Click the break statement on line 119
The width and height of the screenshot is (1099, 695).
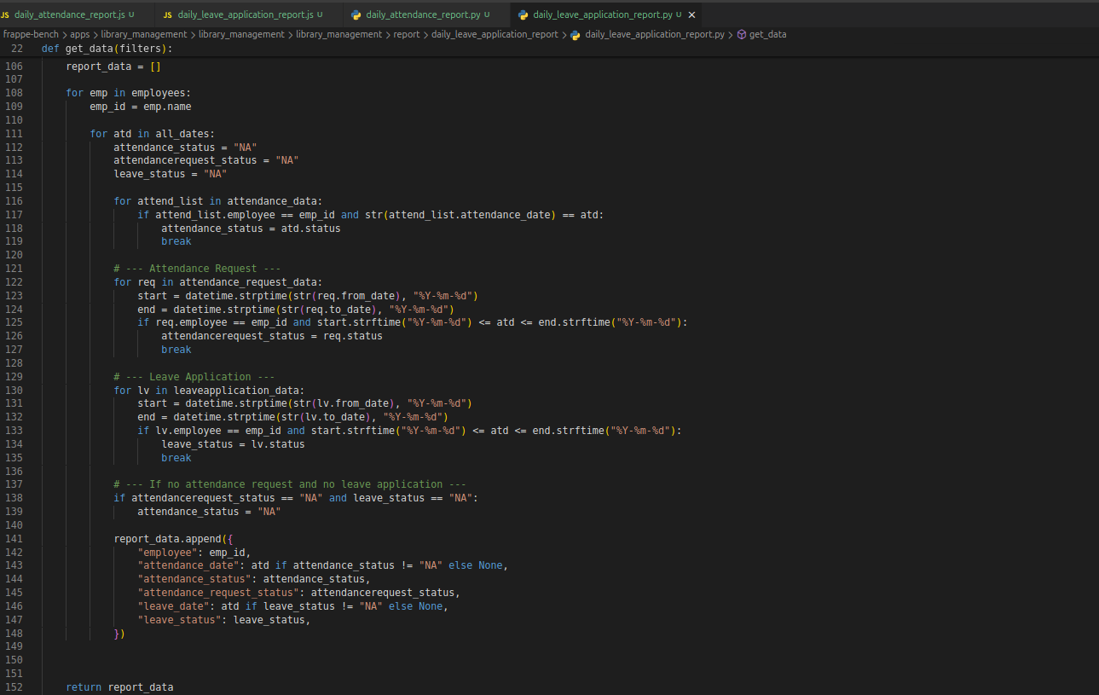pos(176,241)
